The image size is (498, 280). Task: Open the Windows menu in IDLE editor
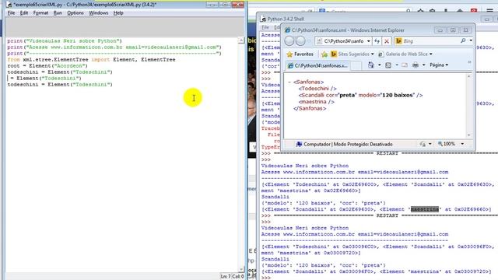coord(99,13)
